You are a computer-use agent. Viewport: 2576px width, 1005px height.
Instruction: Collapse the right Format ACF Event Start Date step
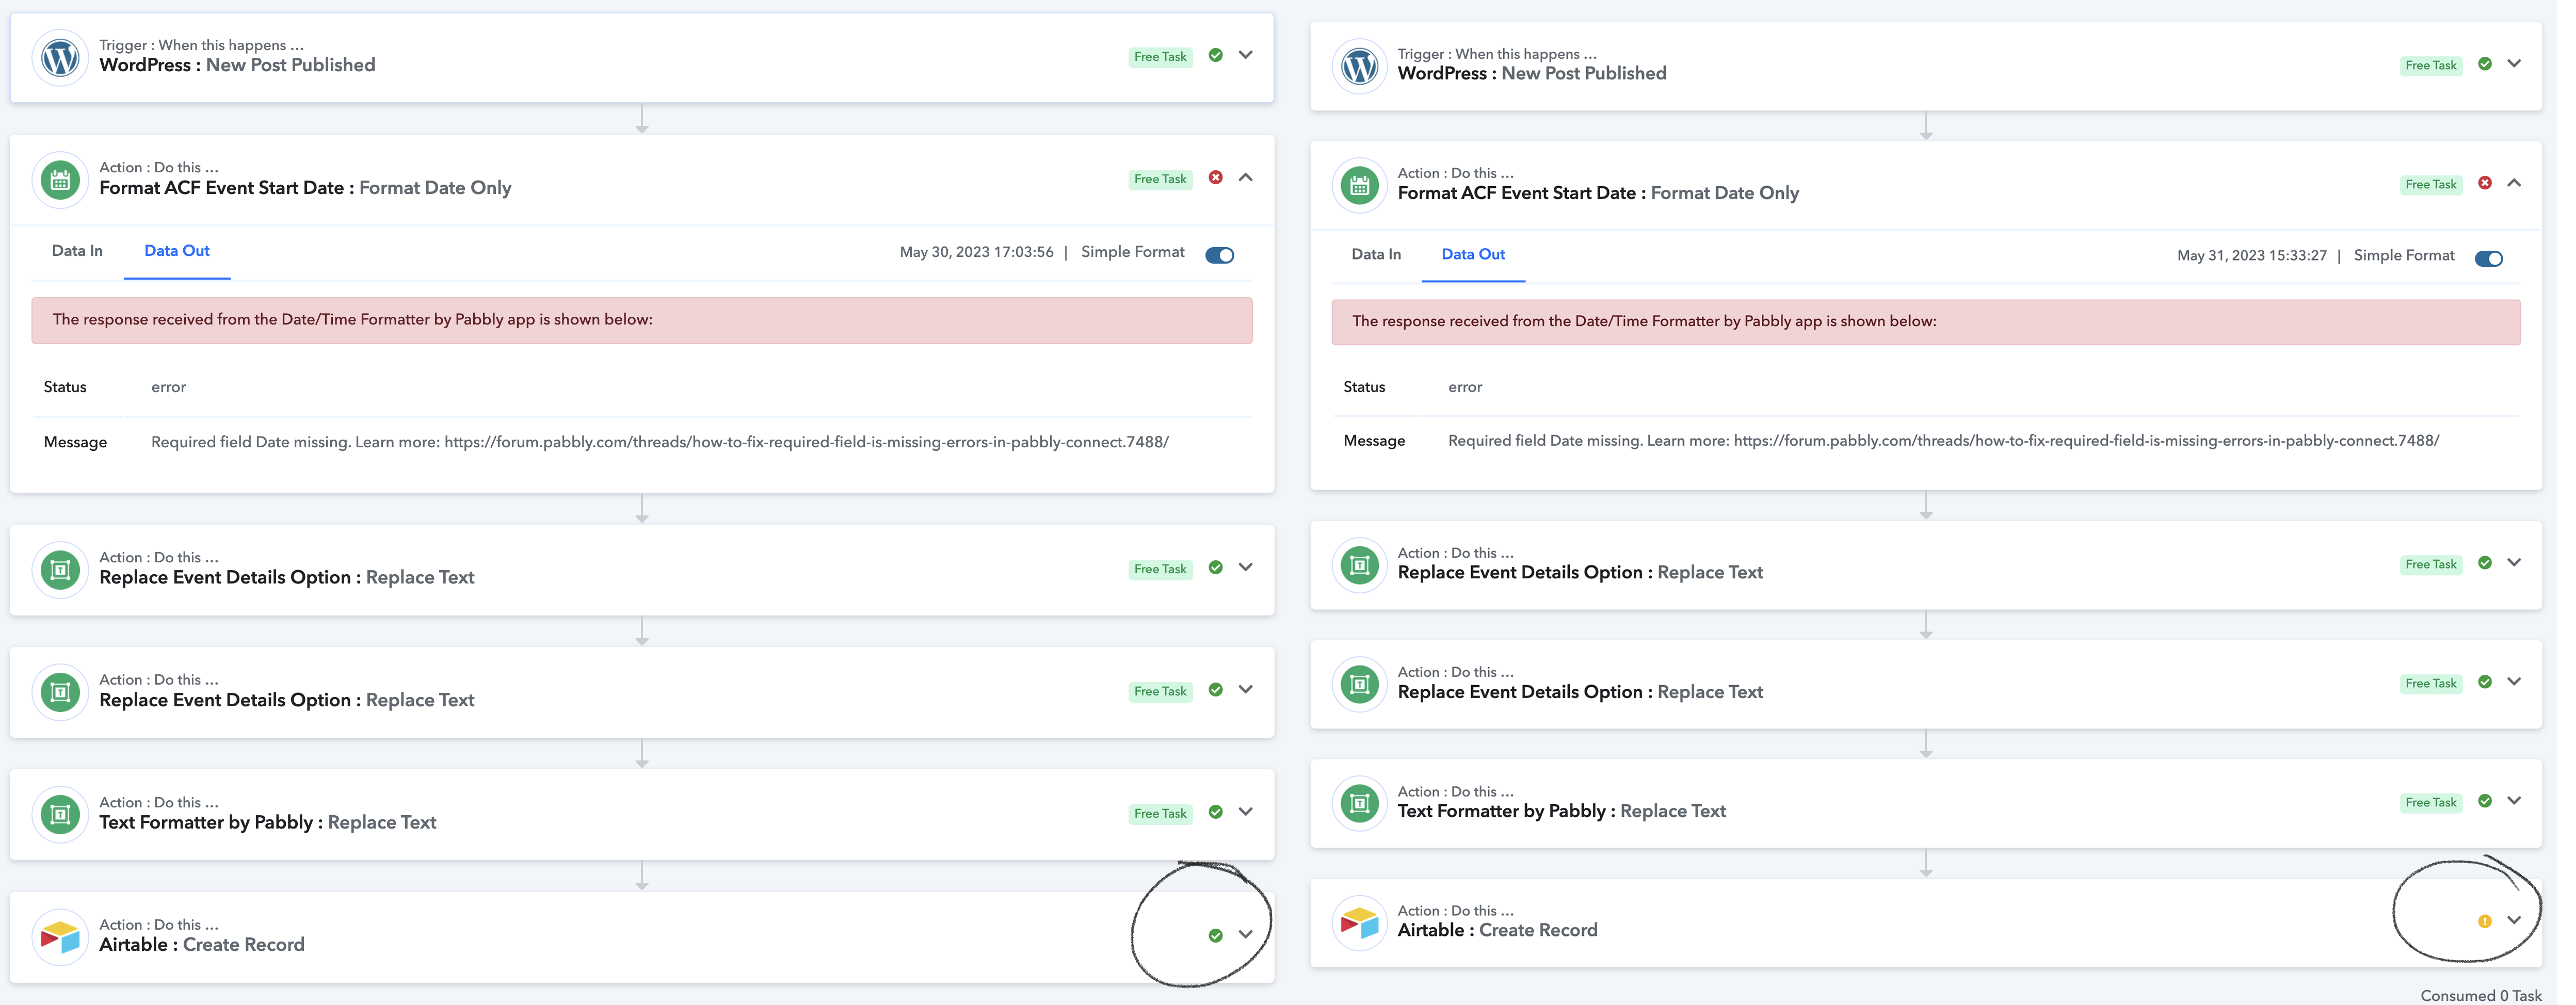click(2514, 183)
